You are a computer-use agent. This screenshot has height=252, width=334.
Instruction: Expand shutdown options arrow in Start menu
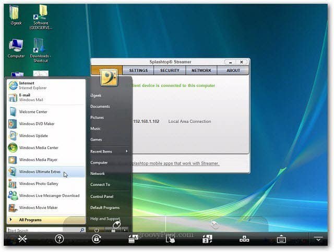(x=125, y=230)
